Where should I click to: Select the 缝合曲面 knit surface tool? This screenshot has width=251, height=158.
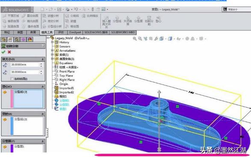(30, 26)
